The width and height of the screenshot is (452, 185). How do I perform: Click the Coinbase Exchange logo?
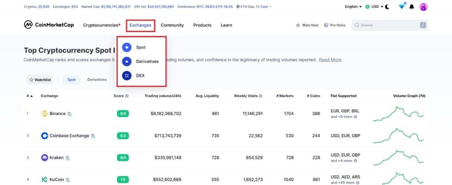(45, 136)
